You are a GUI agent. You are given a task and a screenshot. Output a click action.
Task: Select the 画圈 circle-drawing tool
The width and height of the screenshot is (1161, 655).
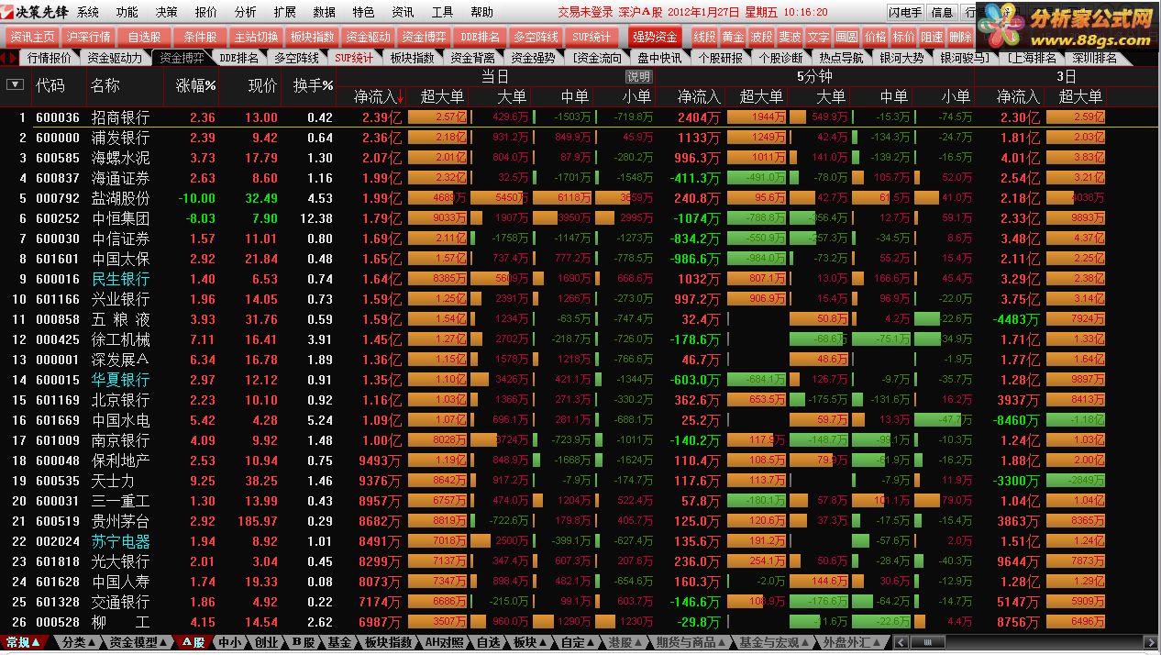[846, 37]
